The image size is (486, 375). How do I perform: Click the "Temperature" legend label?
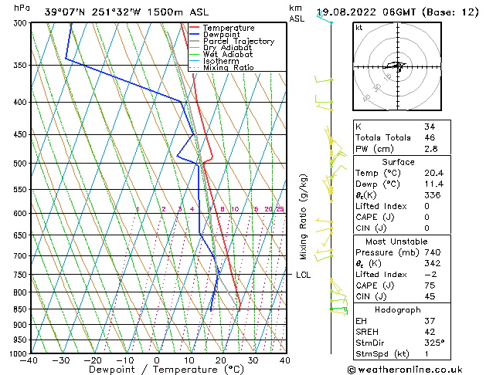[229, 28]
